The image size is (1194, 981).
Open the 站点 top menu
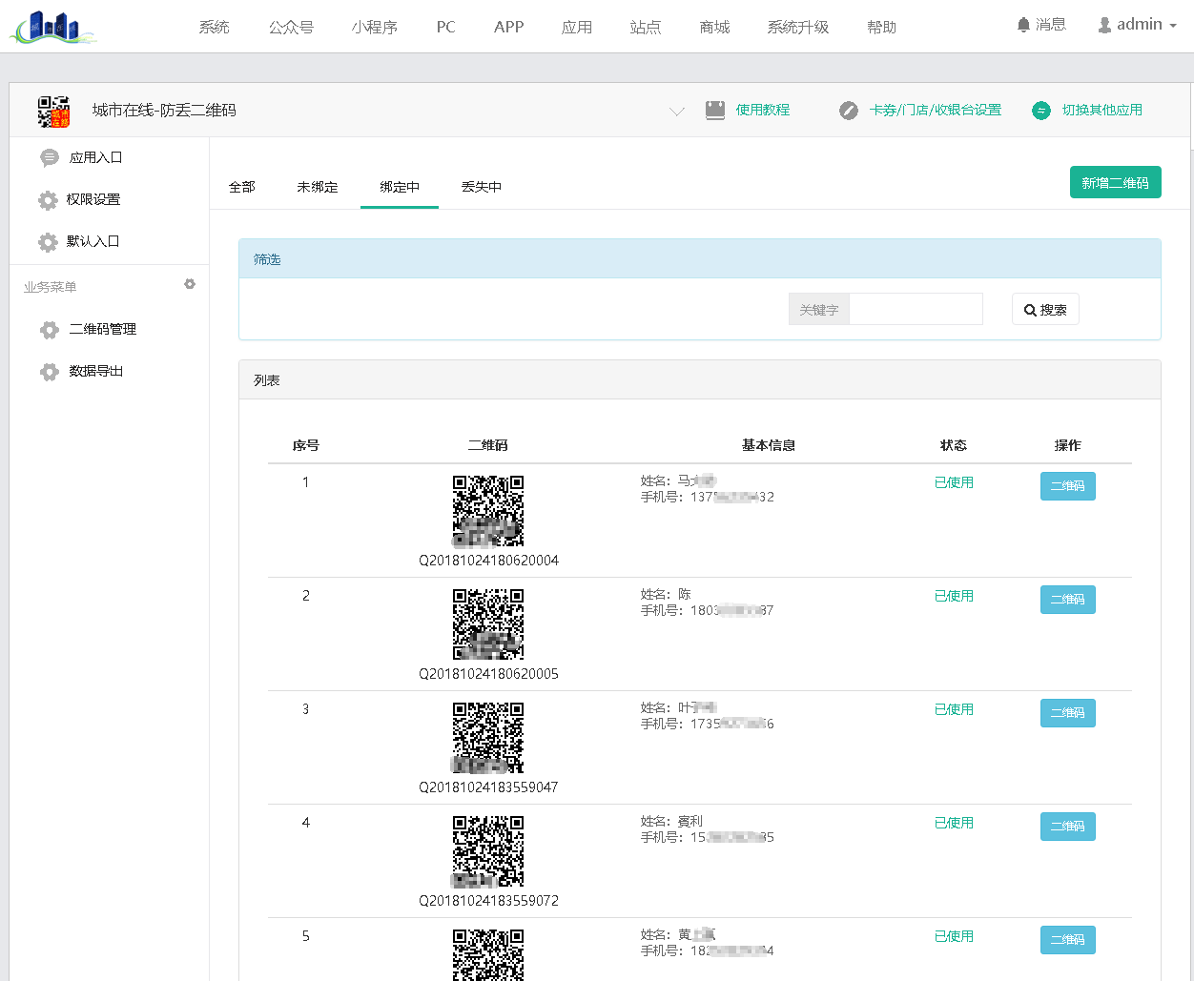tap(646, 27)
